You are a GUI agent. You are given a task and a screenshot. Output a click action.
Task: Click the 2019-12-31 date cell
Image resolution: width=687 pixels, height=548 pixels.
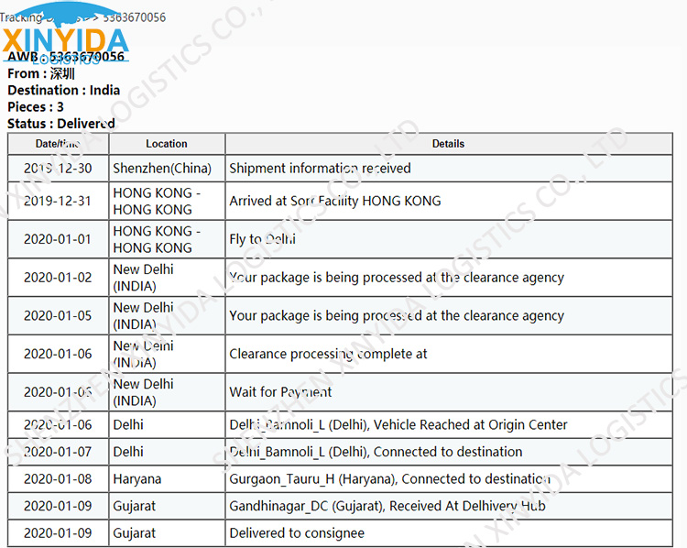tap(58, 201)
